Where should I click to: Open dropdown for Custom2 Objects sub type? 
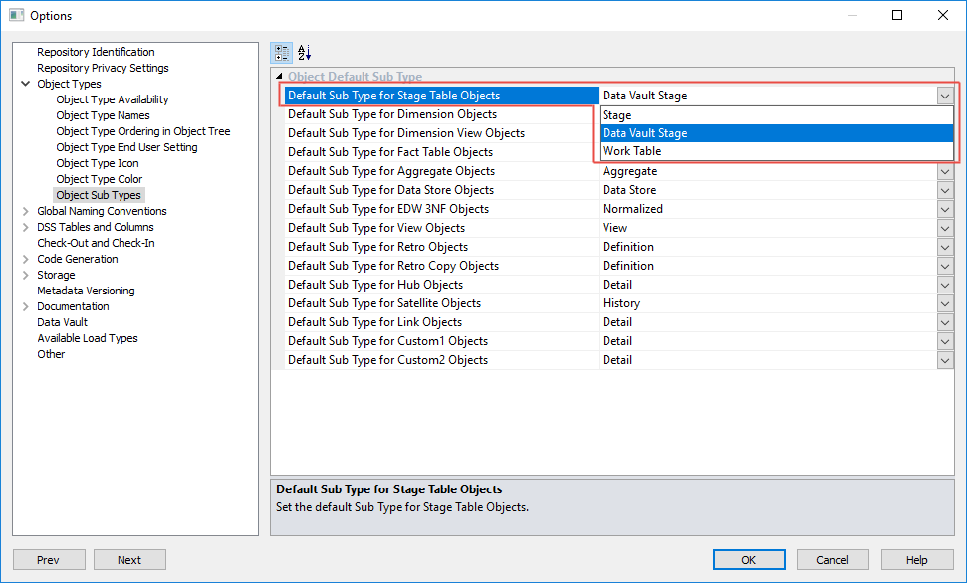click(945, 360)
